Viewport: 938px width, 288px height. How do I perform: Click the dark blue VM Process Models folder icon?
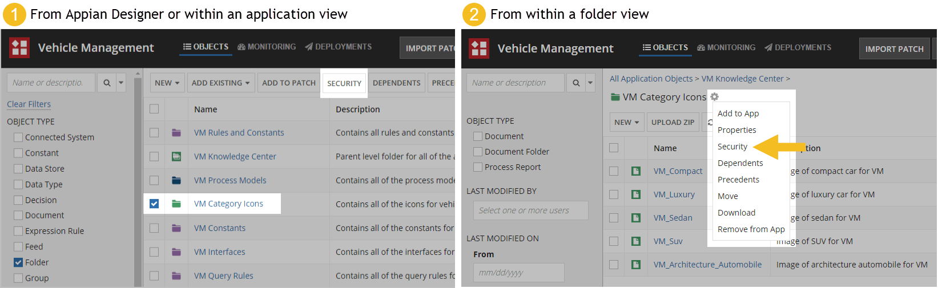point(176,180)
